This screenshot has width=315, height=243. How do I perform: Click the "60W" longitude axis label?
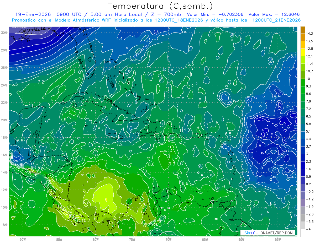[x=241, y=240]
